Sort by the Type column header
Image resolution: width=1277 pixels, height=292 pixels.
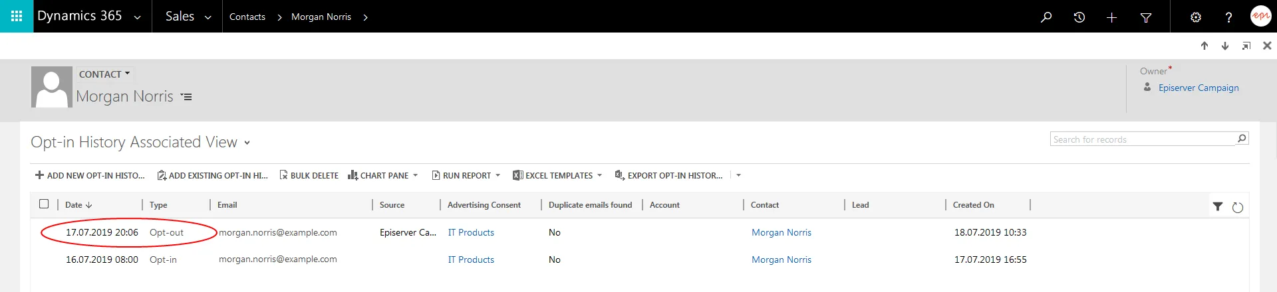click(x=158, y=204)
